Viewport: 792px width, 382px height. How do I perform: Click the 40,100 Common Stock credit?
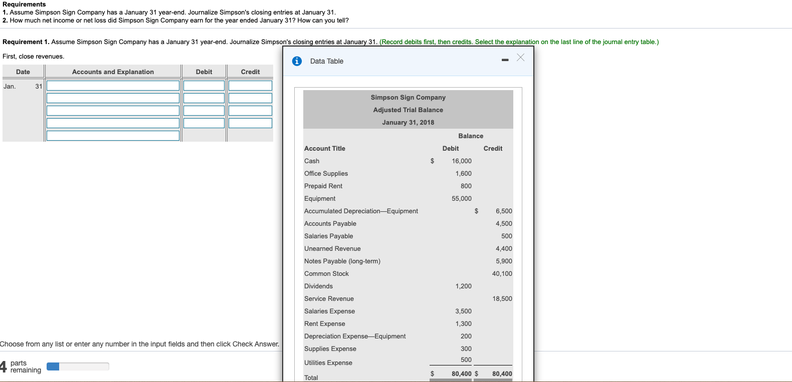[x=502, y=273]
